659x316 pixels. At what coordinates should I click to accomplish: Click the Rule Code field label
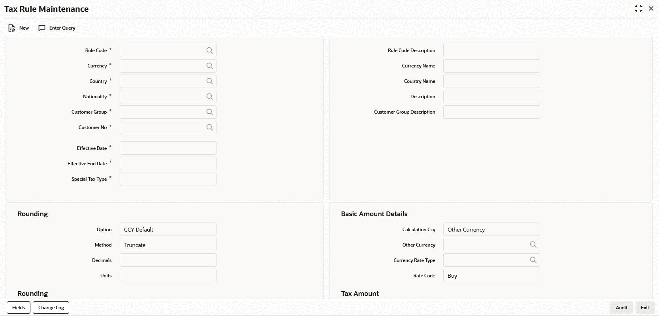point(96,50)
